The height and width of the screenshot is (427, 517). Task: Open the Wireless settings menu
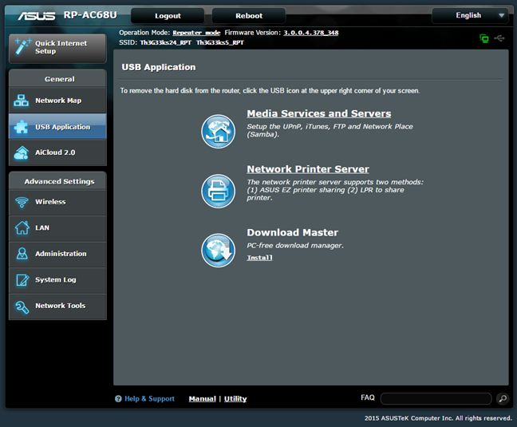coord(57,202)
